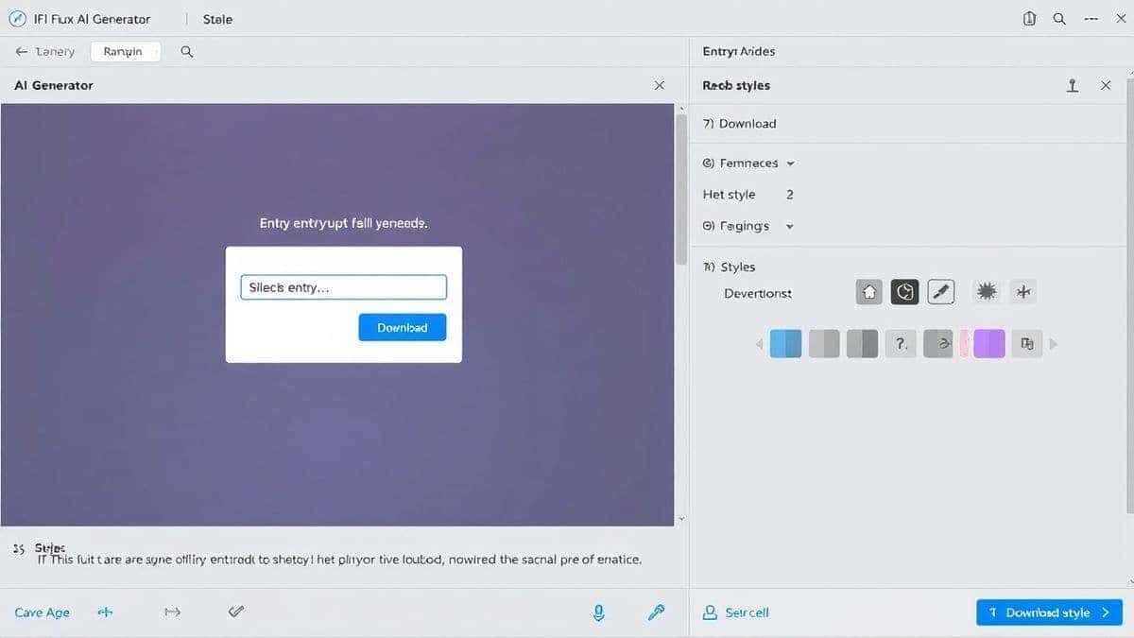Click the Download style button

pos(1049,612)
